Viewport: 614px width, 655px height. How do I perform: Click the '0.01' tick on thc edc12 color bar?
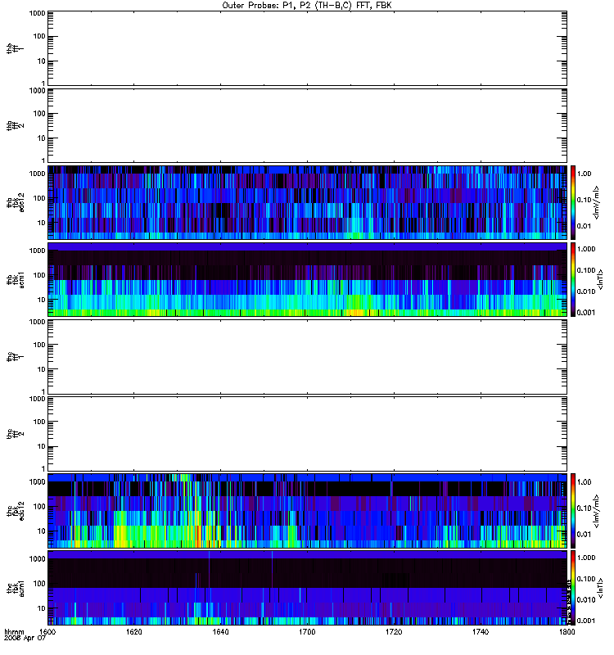click(x=584, y=535)
